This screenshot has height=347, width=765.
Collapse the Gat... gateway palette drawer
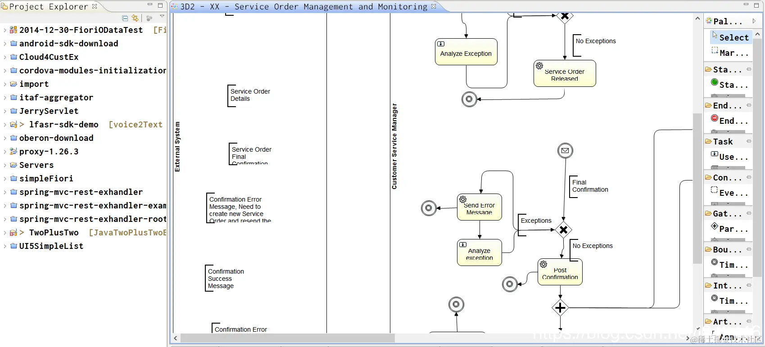[728, 213]
